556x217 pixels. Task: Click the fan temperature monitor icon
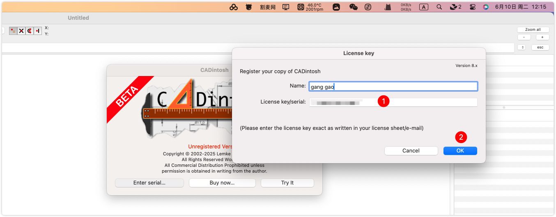pos(301,7)
